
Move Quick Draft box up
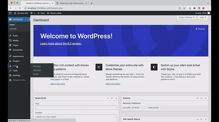[108, 98]
